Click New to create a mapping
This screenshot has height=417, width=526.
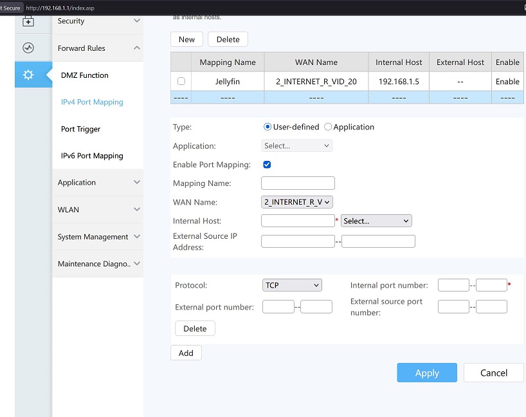tap(187, 39)
